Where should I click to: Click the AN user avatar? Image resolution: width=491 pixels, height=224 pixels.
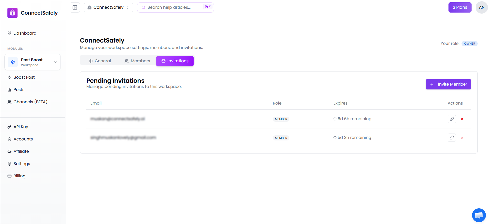tap(482, 7)
